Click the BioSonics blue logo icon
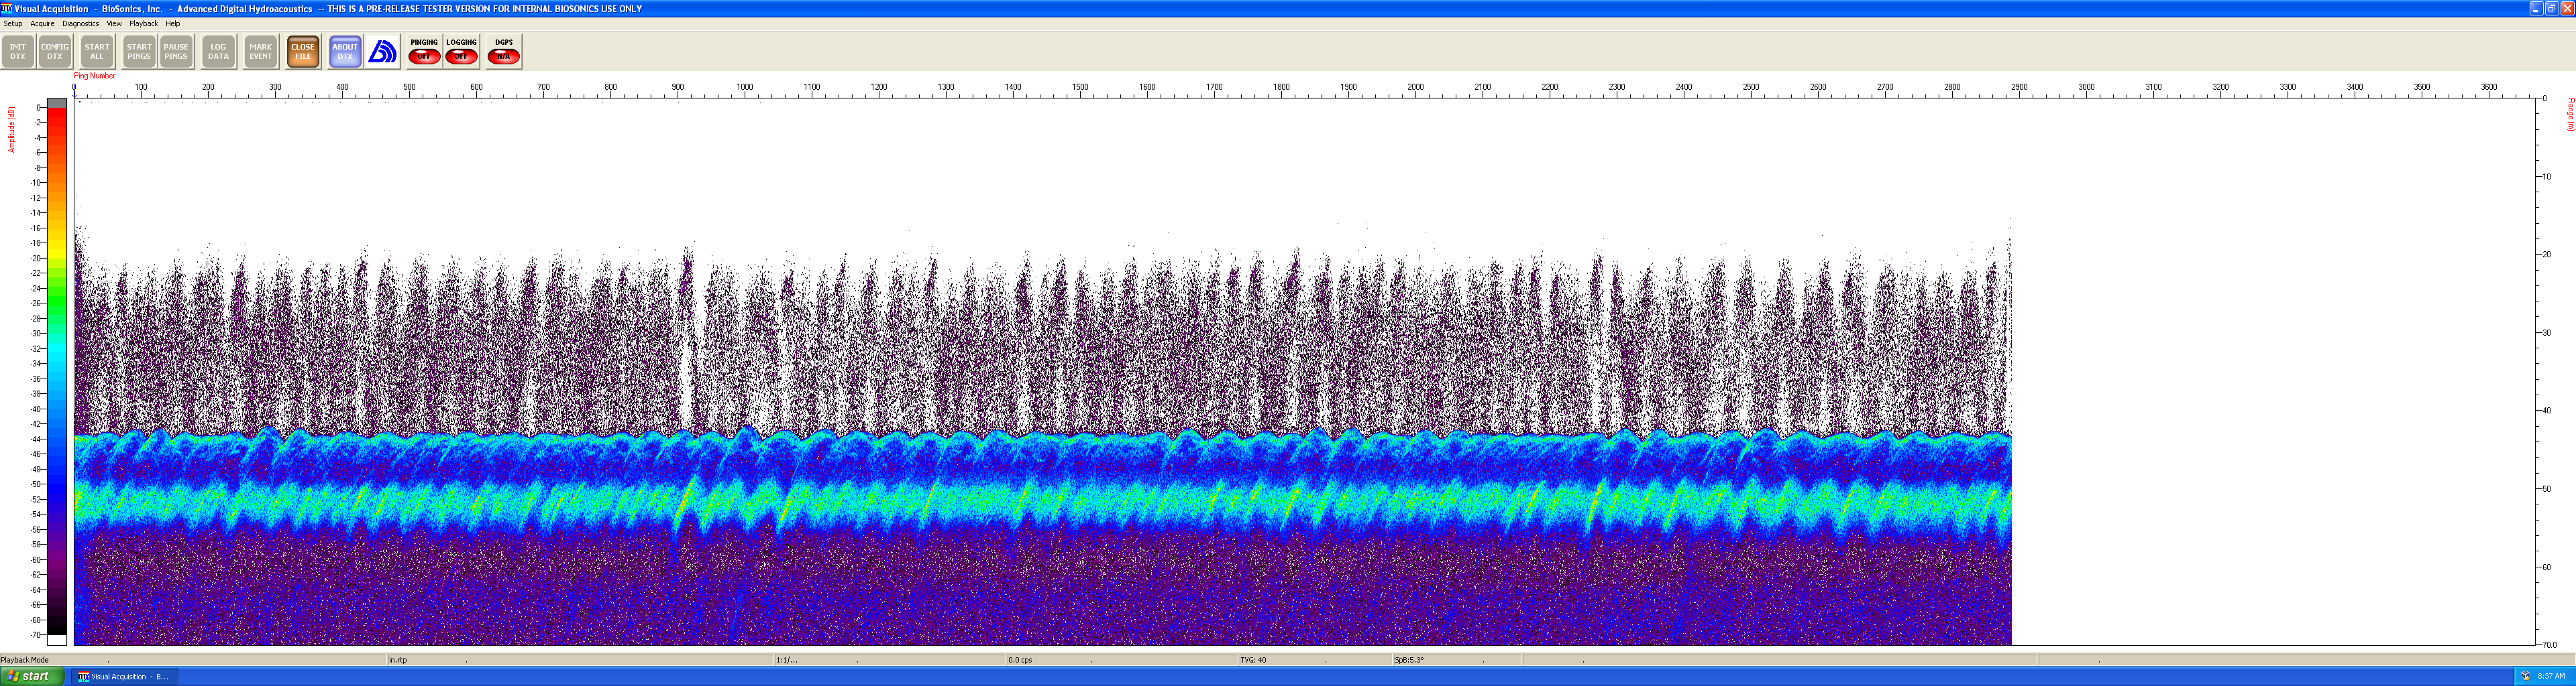The height and width of the screenshot is (686, 2576). click(x=382, y=52)
